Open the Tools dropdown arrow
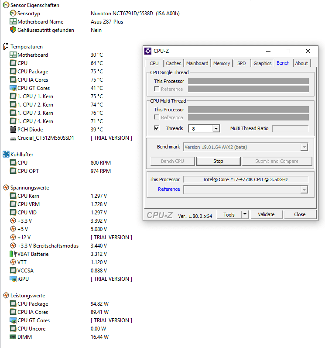 point(245,214)
